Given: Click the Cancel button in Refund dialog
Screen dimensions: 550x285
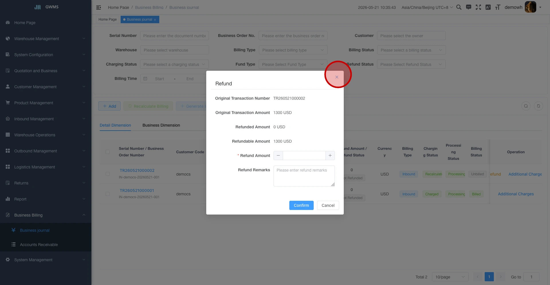Looking at the screenshot, I should point(328,205).
